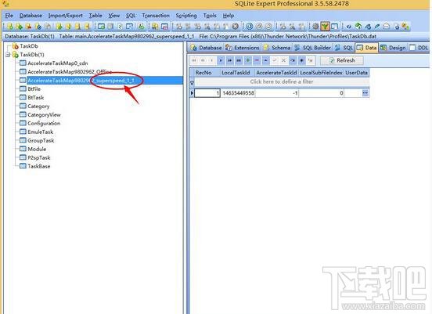Screen dimensions: 432x314
Task: Click the filter funnel icon in the main toolbar
Action: coord(325,27)
